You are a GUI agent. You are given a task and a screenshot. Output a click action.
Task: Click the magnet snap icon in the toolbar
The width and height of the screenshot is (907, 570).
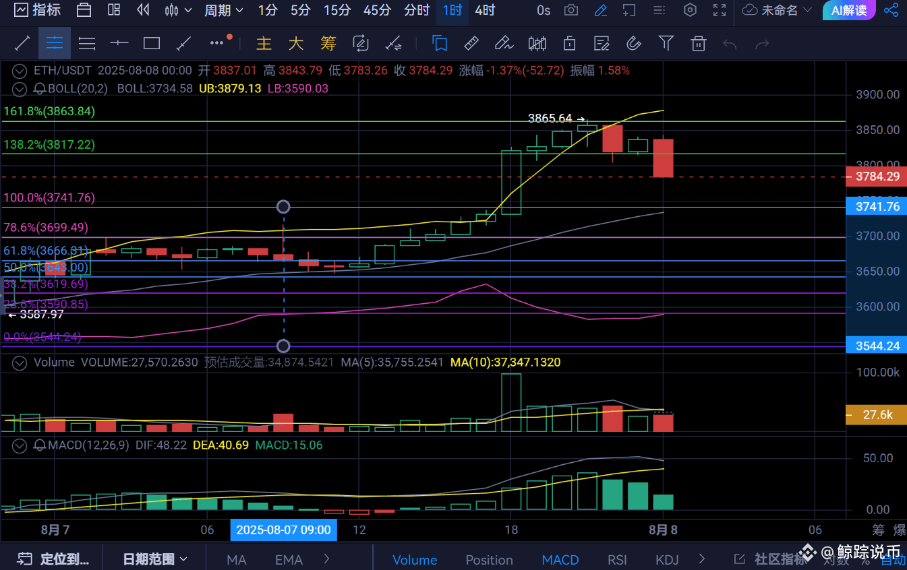pyautogui.click(x=633, y=43)
